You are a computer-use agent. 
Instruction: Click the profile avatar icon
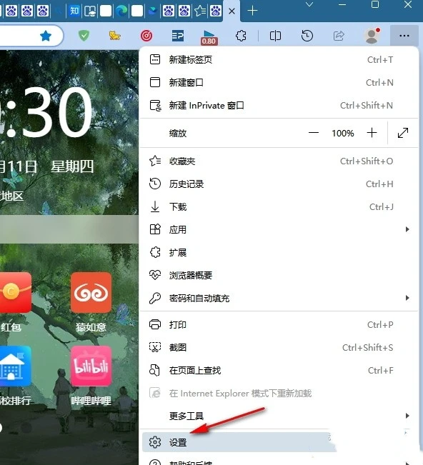point(372,36)
